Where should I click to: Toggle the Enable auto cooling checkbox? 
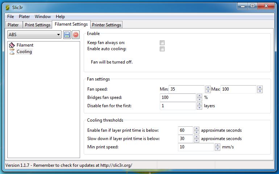pos(162,49)
